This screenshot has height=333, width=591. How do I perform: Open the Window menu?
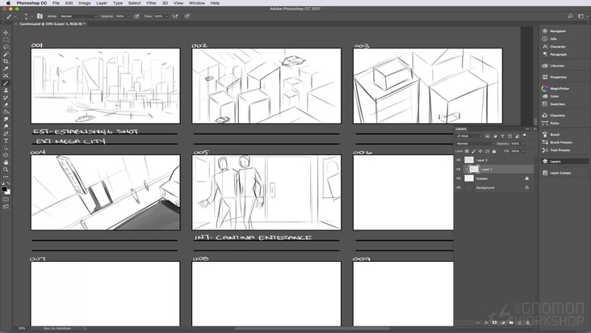197,3
